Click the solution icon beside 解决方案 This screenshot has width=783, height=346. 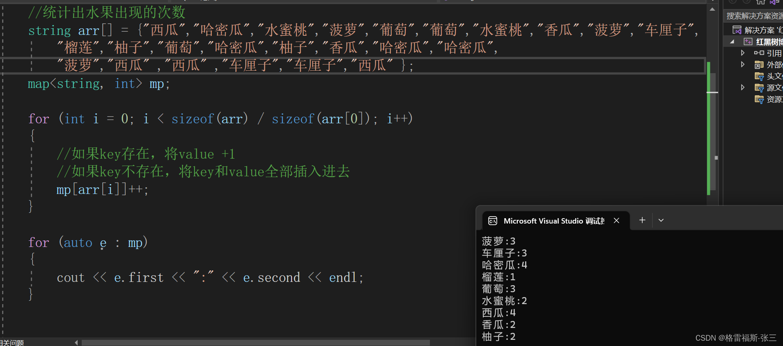(737, 30)
